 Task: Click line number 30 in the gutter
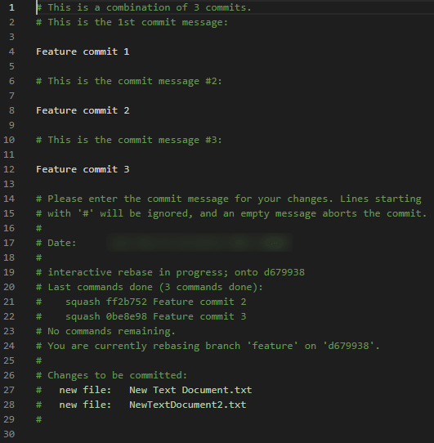click(9, 434)
